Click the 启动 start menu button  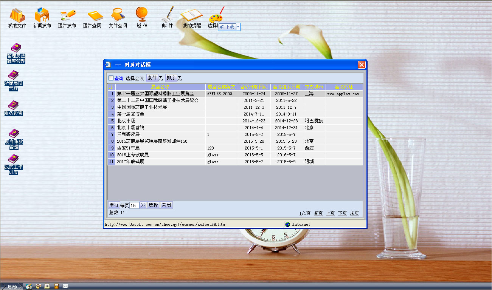12,287
